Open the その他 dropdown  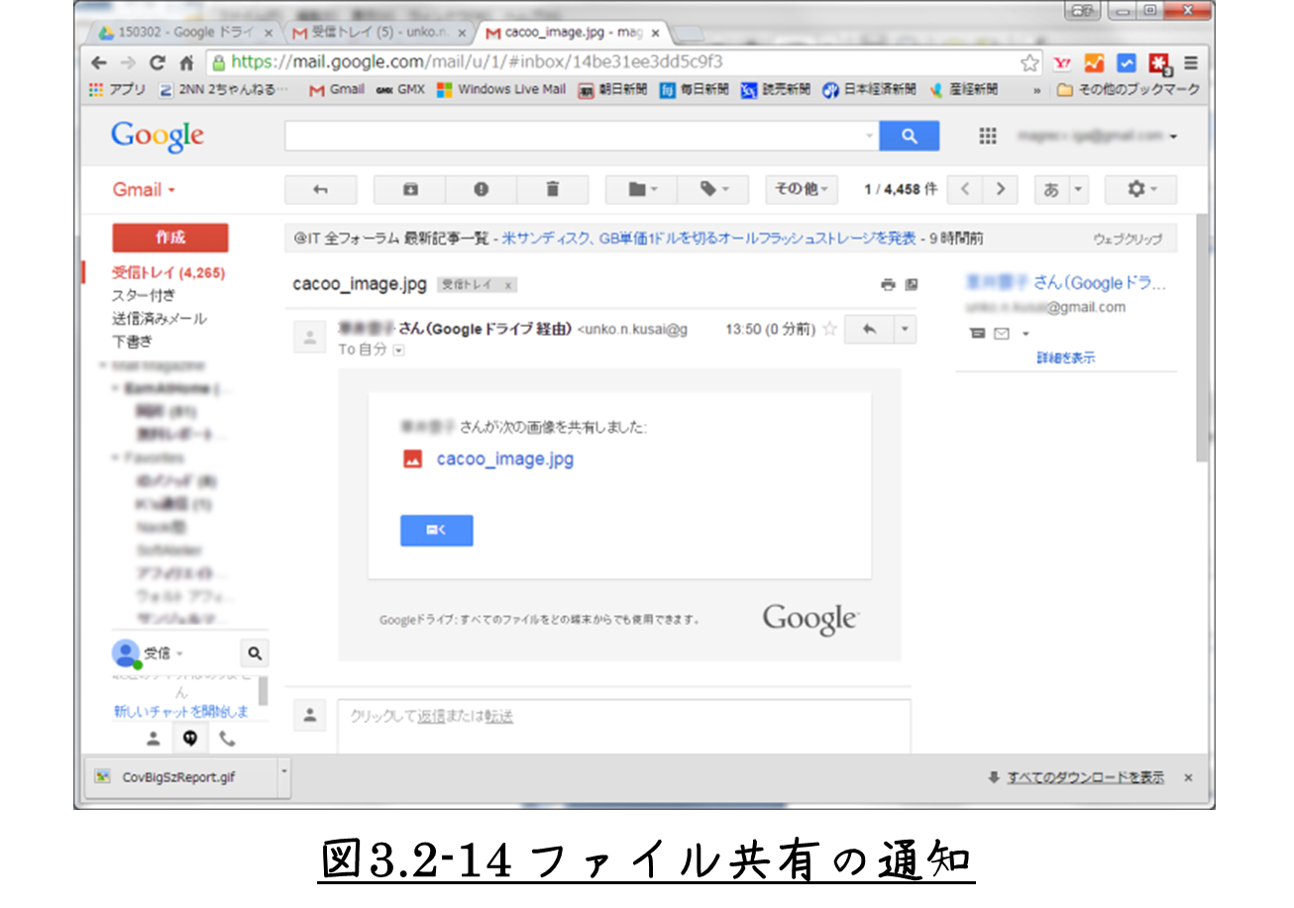(803, 189)
